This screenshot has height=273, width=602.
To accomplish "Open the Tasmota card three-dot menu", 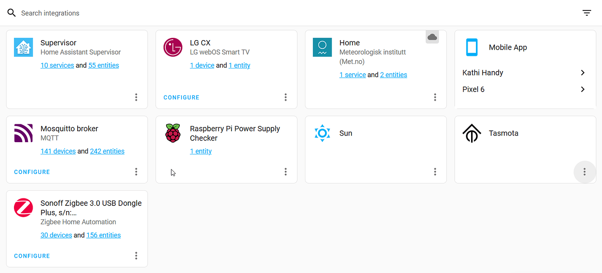I will pyautogui.click(x=585, y=172).
